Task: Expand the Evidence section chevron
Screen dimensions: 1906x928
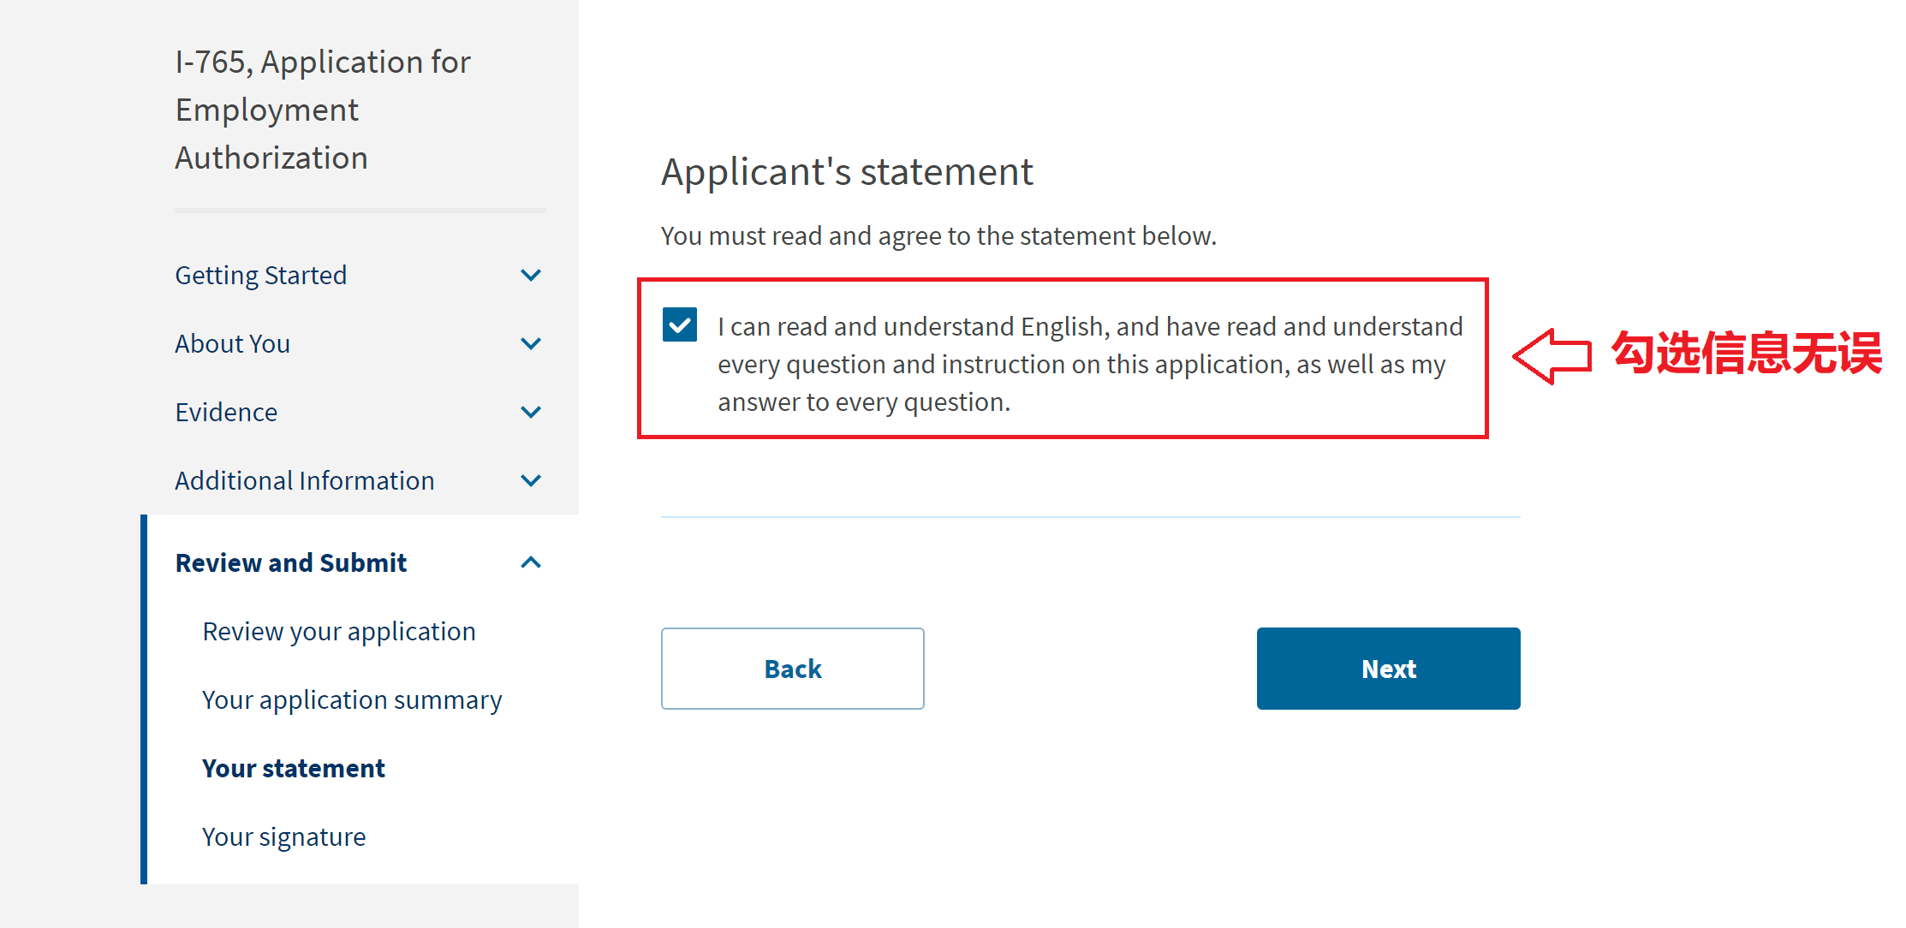Action: pyautogui.click(x=531, y=413)
